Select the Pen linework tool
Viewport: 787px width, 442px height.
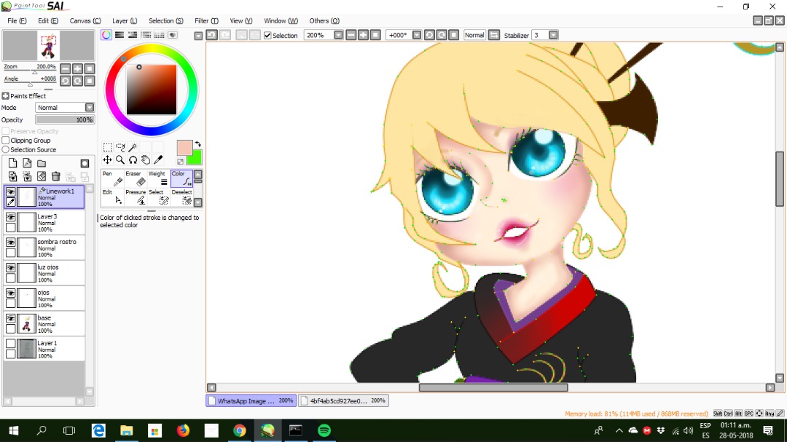(111, 178)
